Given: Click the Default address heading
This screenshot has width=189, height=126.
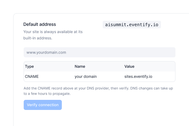Looking at the screenshot, I should pos(40,24).
